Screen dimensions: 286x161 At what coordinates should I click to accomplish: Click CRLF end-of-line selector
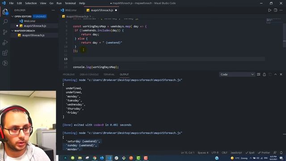(x=224, y=153)
